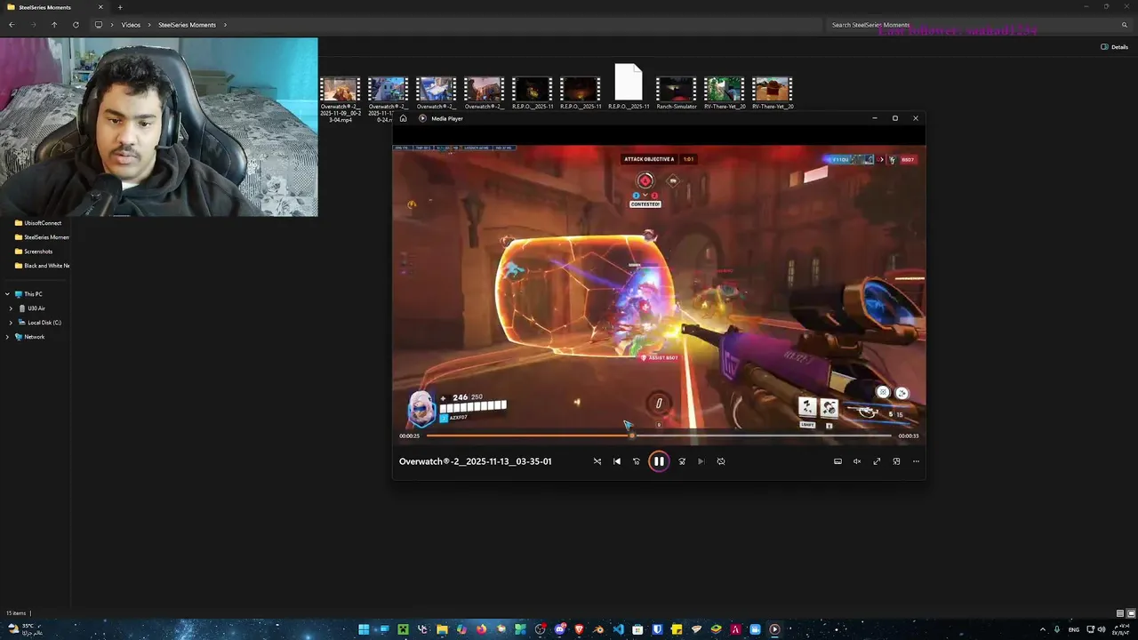Switch to large thumbnails view in status bar
The width and height of the screenshot is (1138, 640).
(1130, 613)
